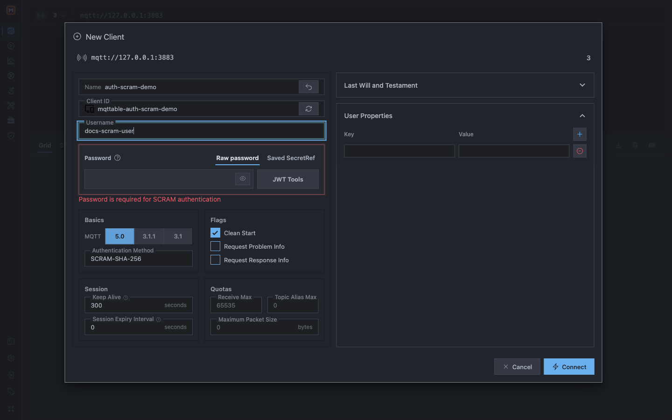Open the terminal icon in the background sidebar
This screenshot has width=672, height=420.
point(11,342)
